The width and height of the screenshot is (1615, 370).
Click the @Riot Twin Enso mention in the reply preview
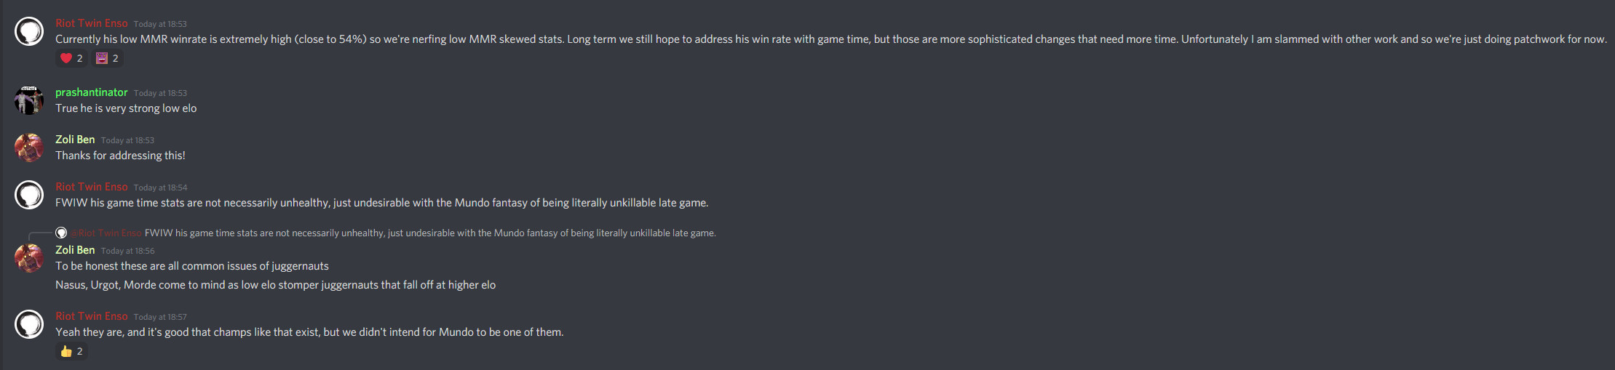(106, 233)
